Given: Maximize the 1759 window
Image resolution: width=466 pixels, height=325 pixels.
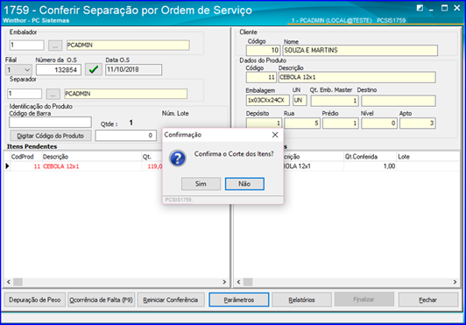Looking at the screenshot, I should 444,9.
